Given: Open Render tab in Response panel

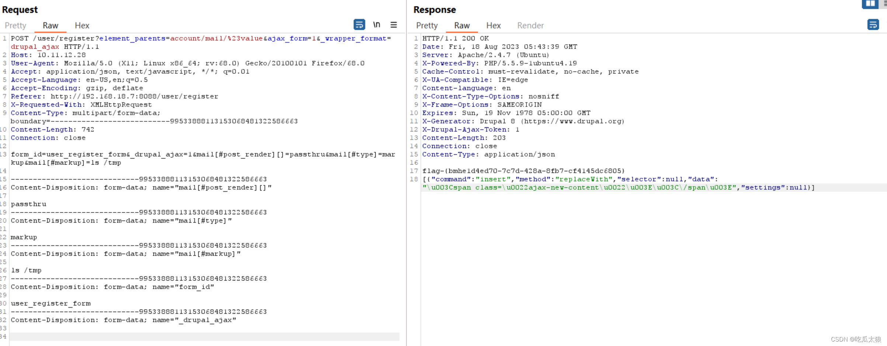Looking at the screenshot, I should 531,25.
